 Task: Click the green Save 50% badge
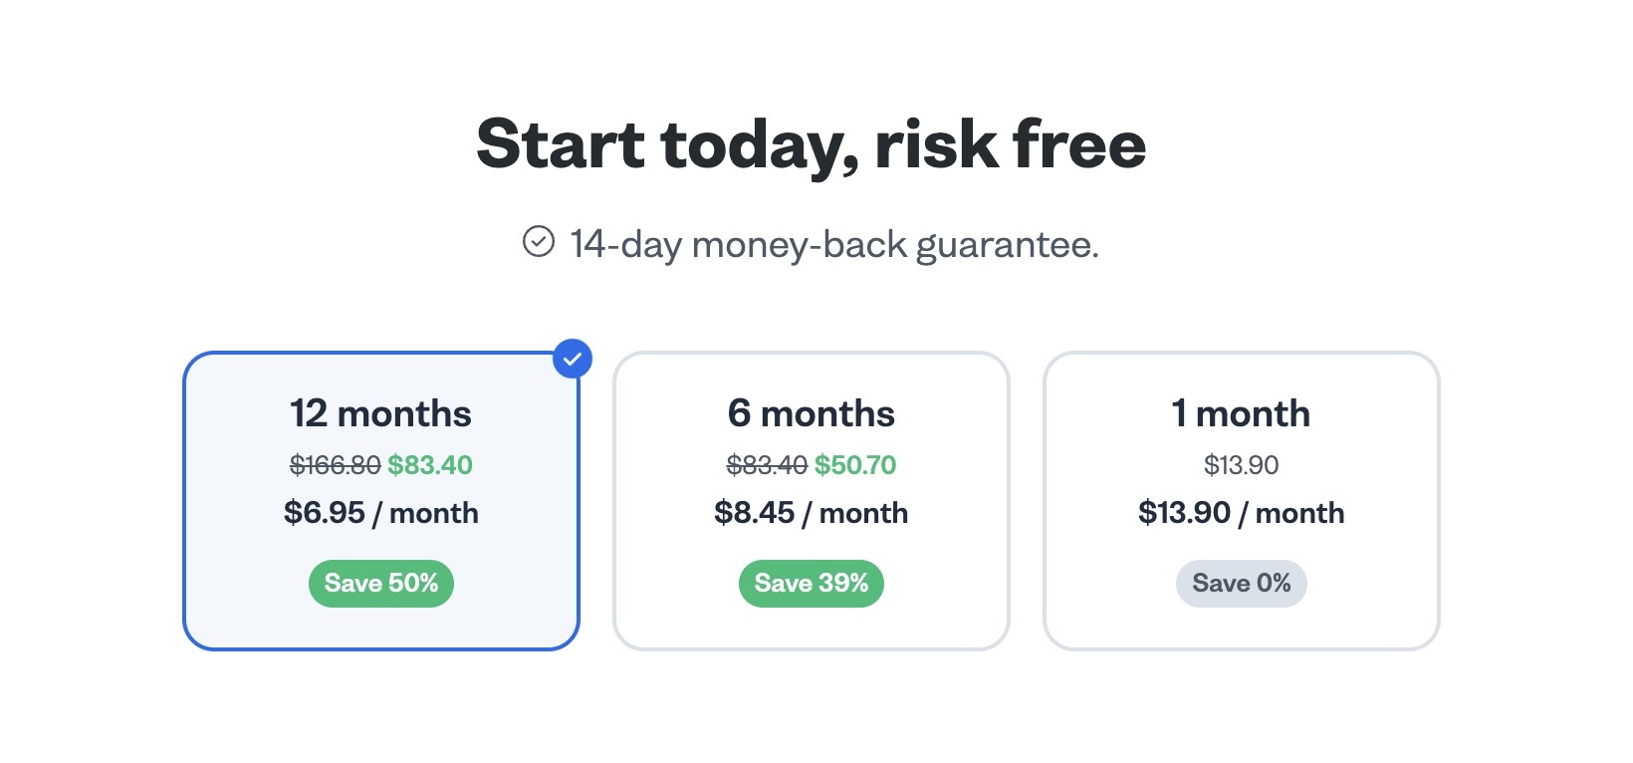(x=381, y=584)
